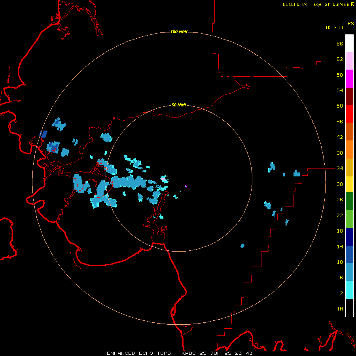Select the dark green swatch between 22 and 26
The height and width of the screenshot is (356, 356).
(x=349, y=201)
